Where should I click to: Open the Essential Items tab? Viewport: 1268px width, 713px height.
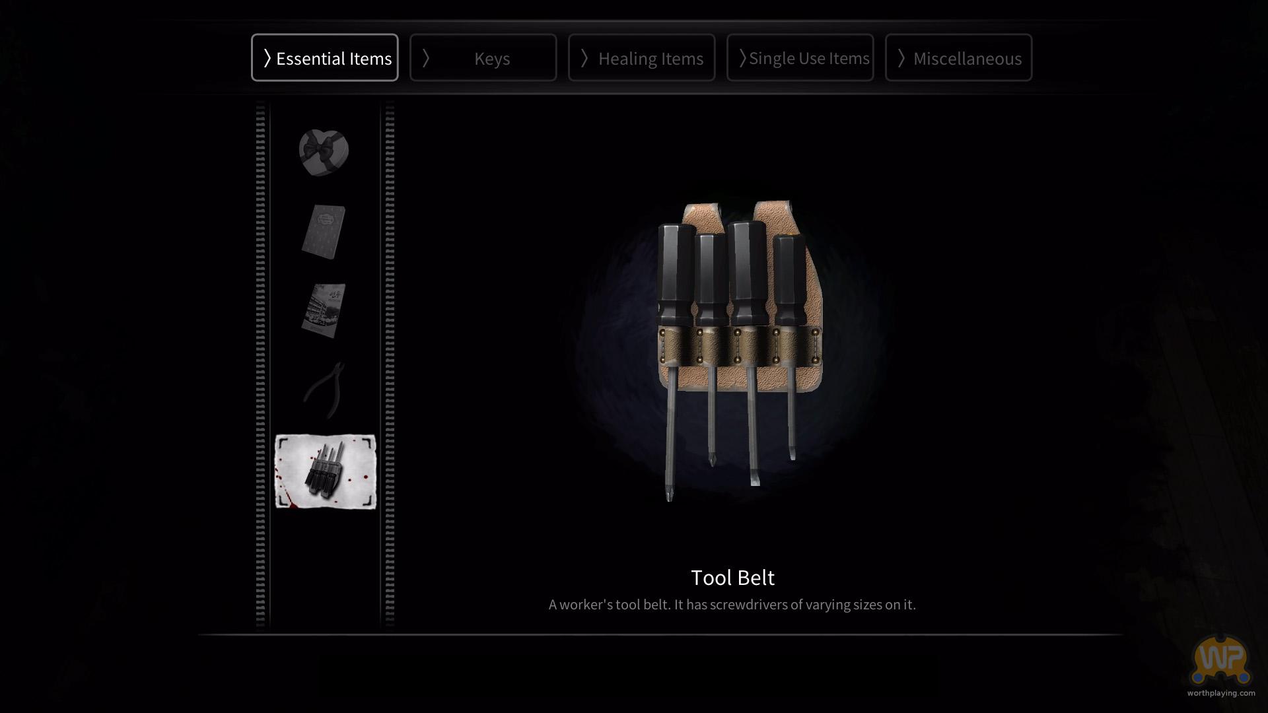click(324, 57)
